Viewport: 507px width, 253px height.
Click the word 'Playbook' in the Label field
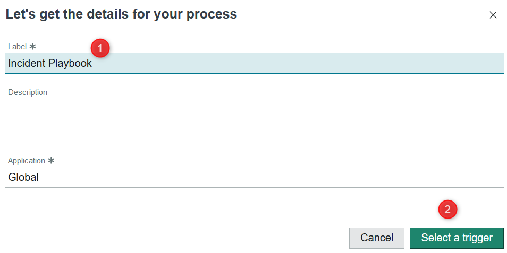pos(70,64)
